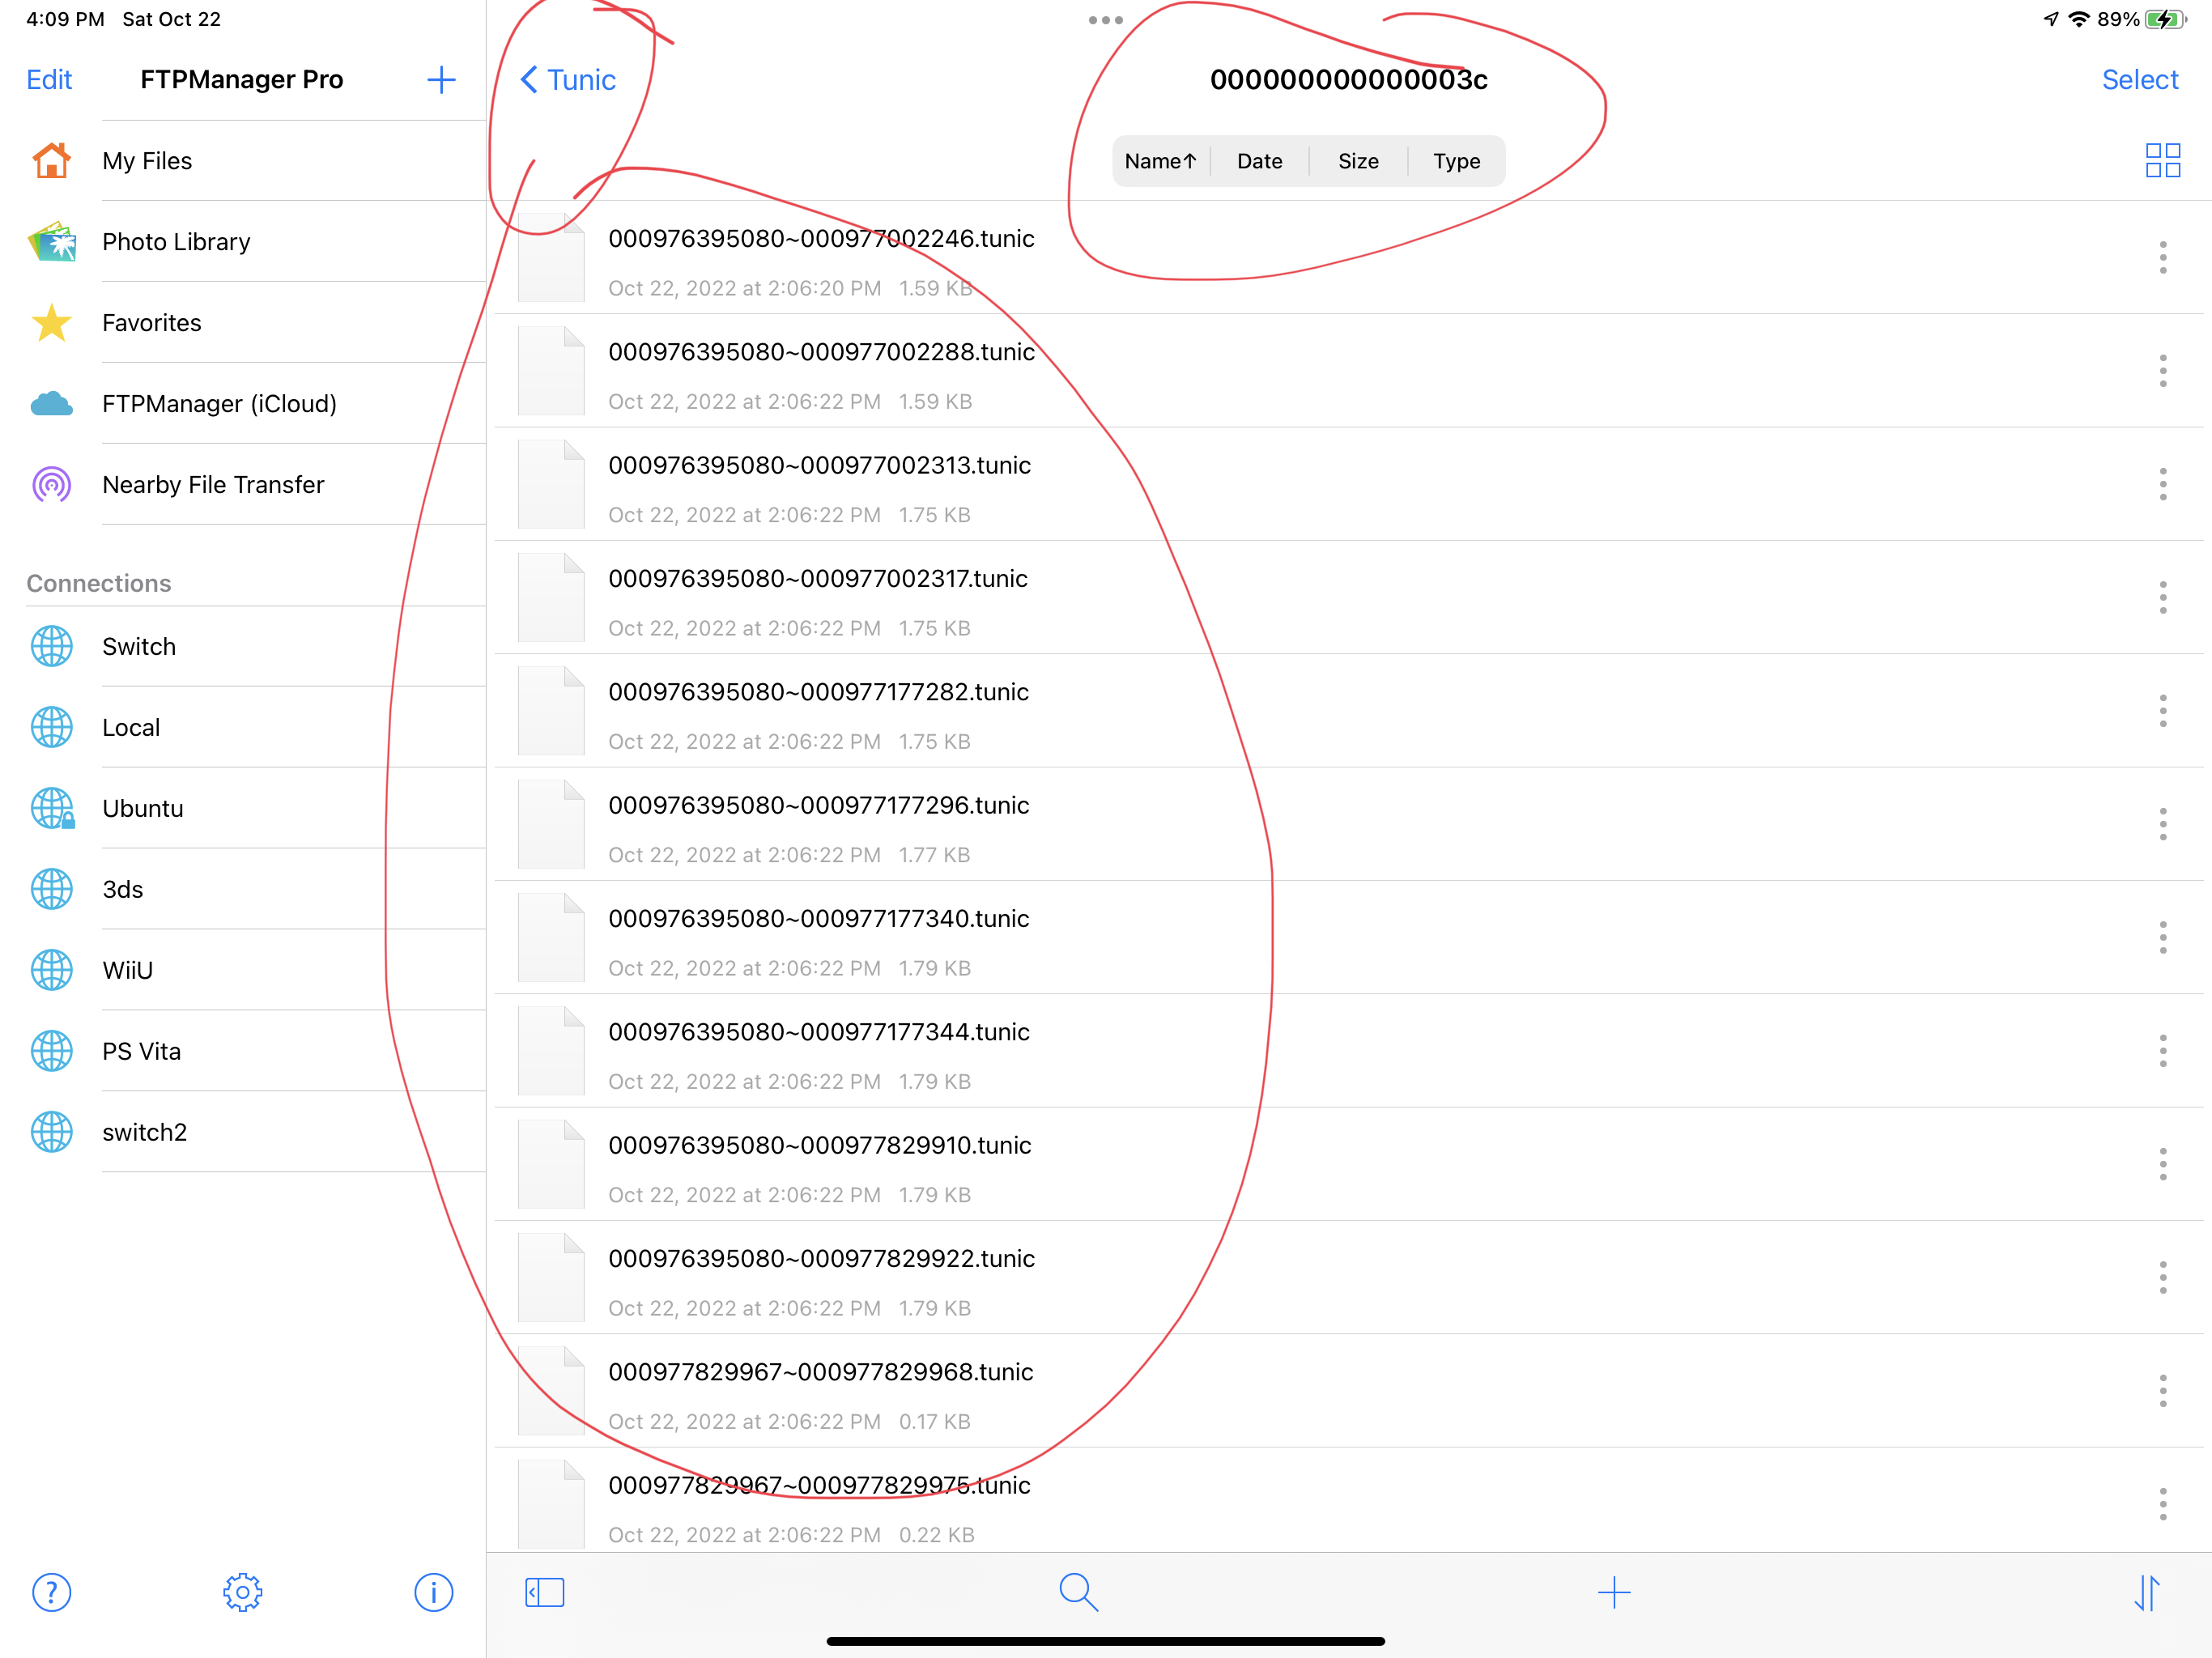Screen dimensions: 2212x1658
Task: Open file 000976395080~000977177340.tunic
Action: pyautogui.click(x=1349, y=937)
